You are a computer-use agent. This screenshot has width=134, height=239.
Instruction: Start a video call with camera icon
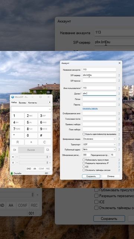pos(15,150)
